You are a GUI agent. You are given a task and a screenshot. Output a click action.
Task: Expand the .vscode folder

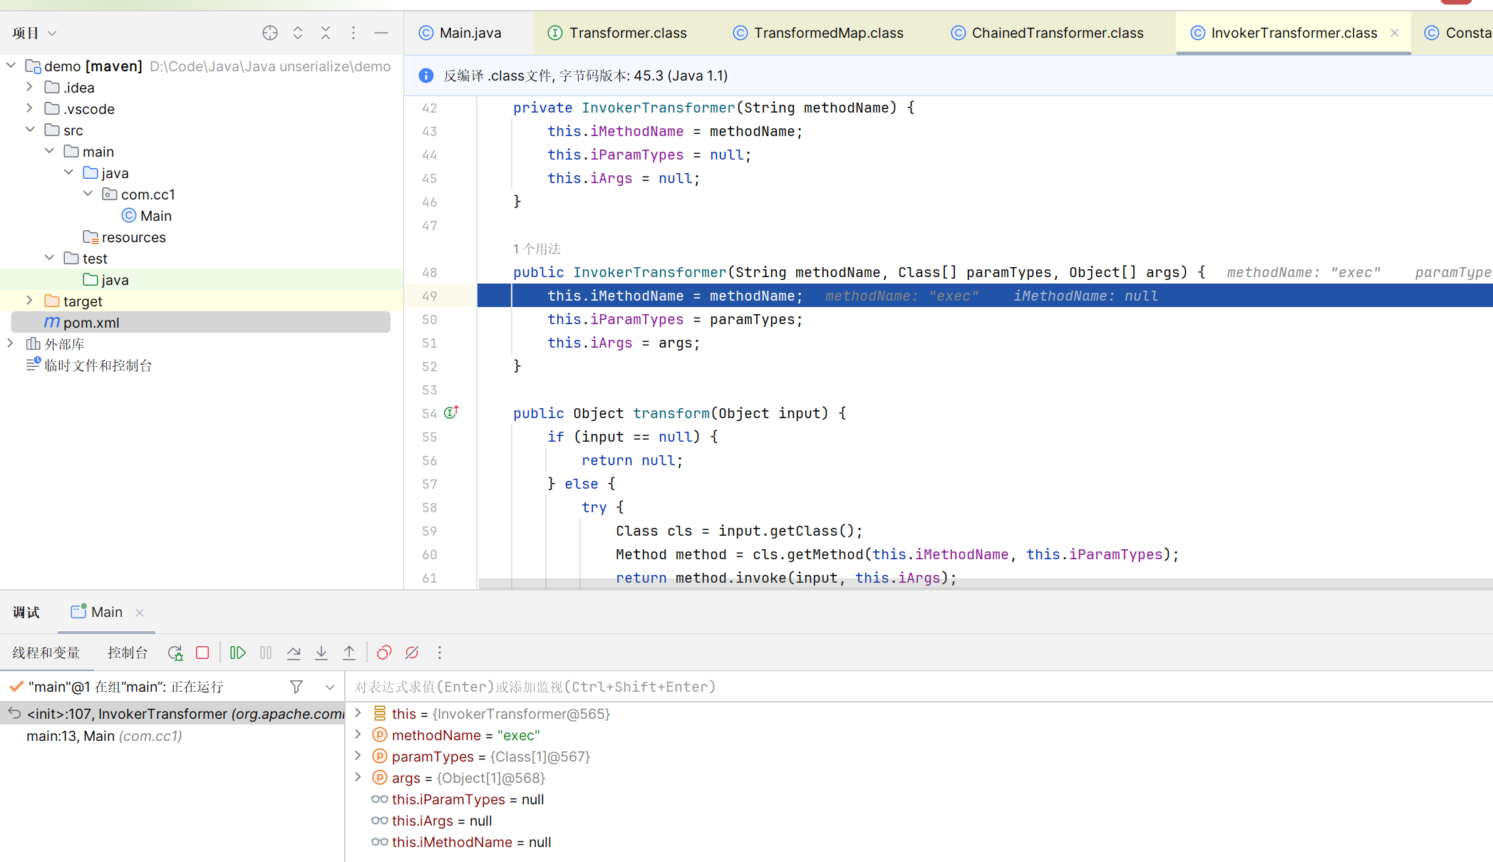(x=30, y=108)
